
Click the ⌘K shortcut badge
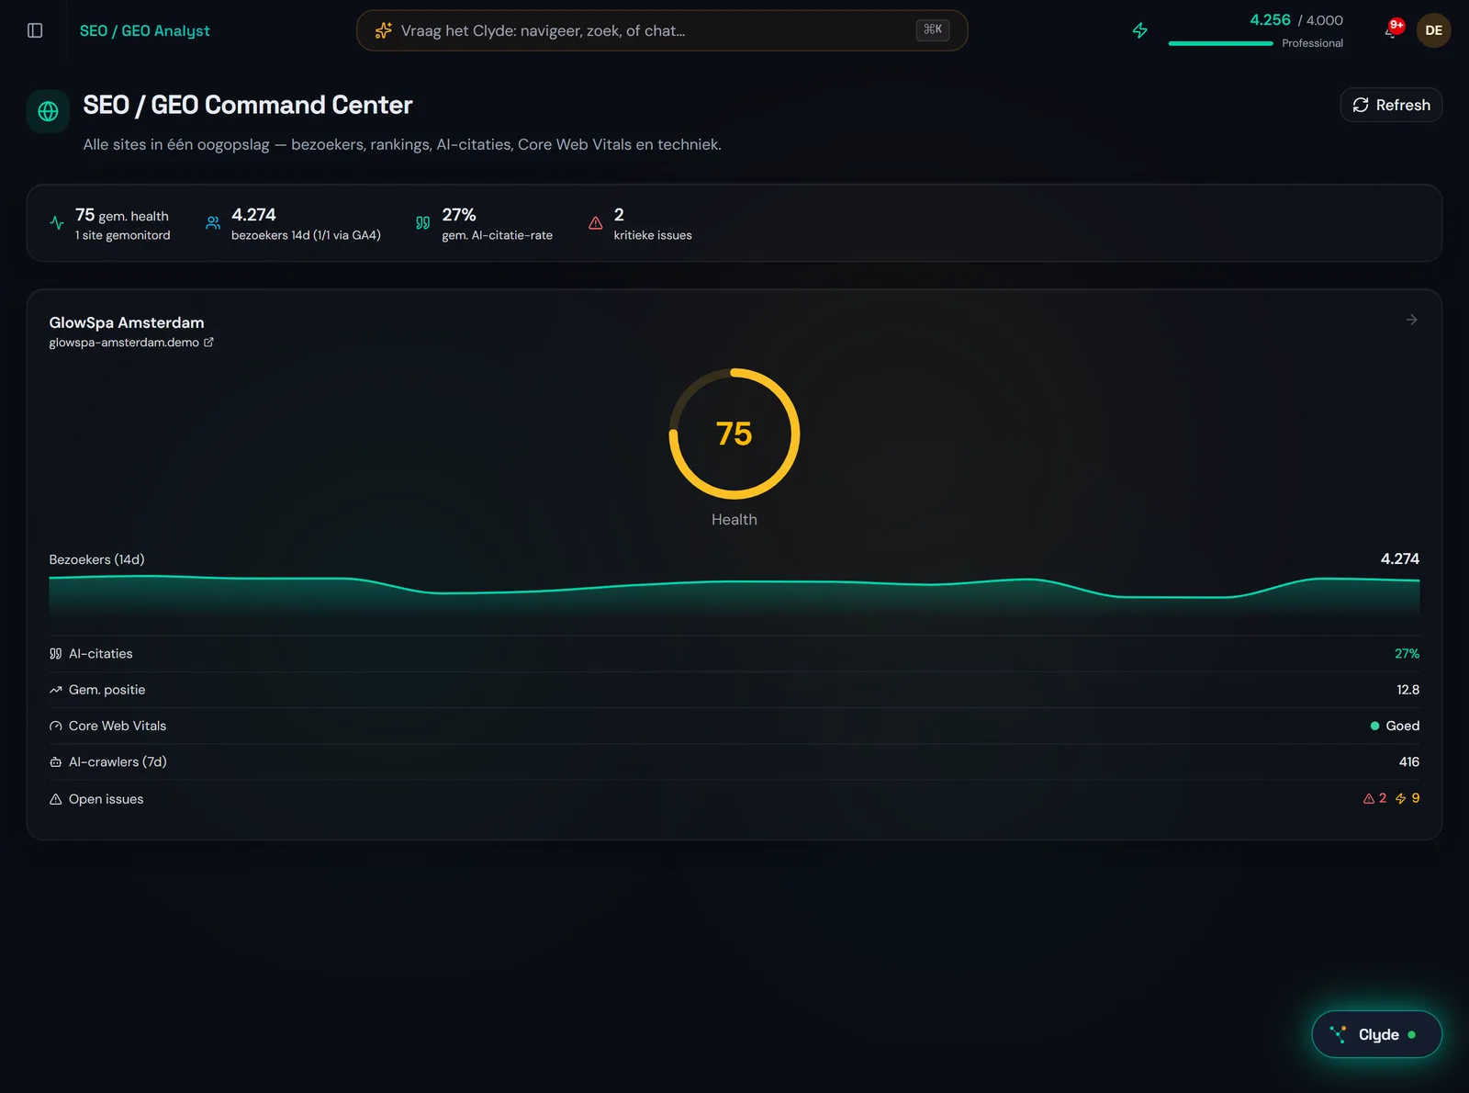tap(932, 29)
